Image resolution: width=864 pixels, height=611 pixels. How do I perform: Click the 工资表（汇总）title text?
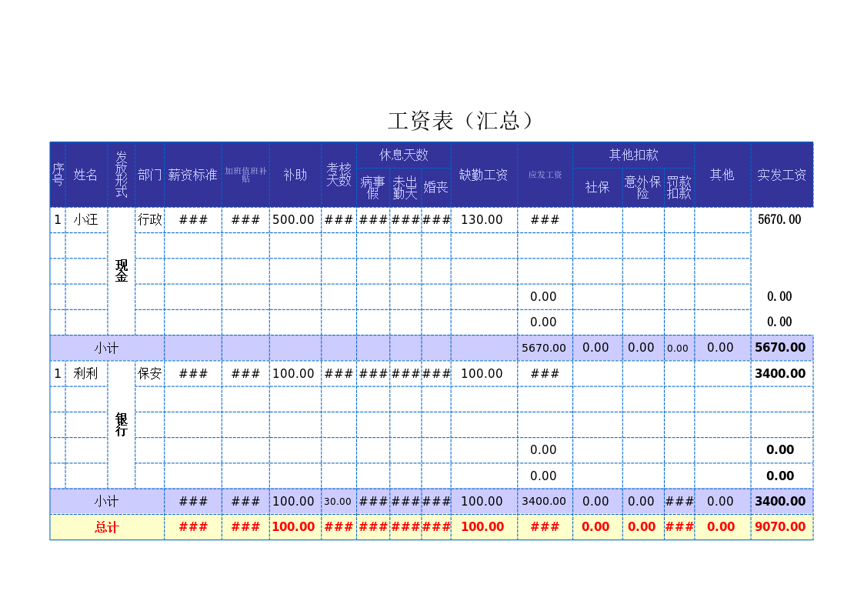(x=461, y=121)
